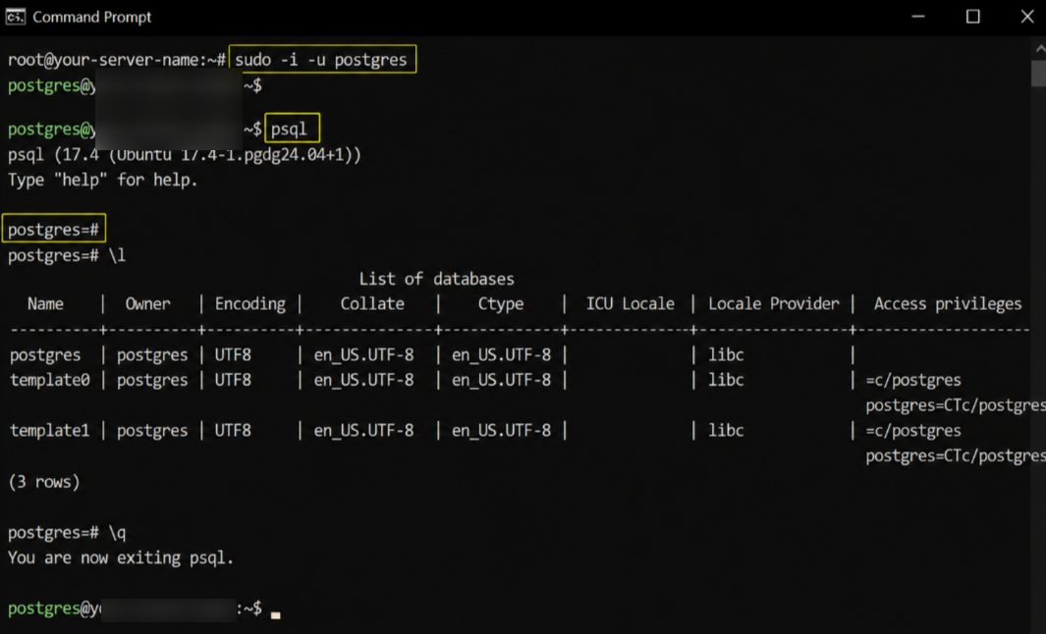Click "=c/postgres" in the template1 row

tap(913, 431)
